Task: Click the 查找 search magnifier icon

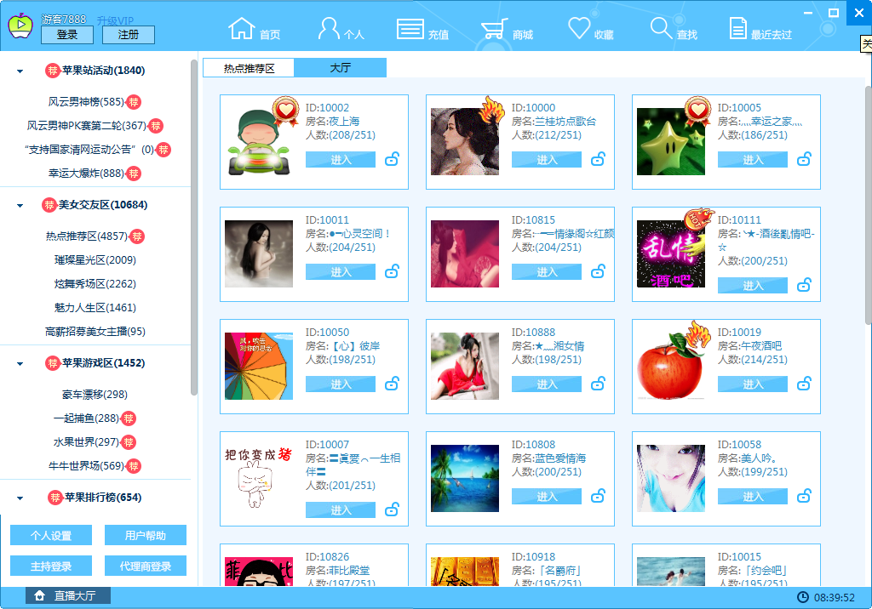Action: click(660, 27)
